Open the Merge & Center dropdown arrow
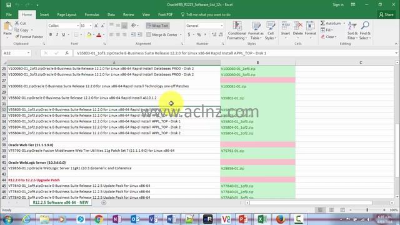This screenshot has height=225, width=400. (181, 35)
